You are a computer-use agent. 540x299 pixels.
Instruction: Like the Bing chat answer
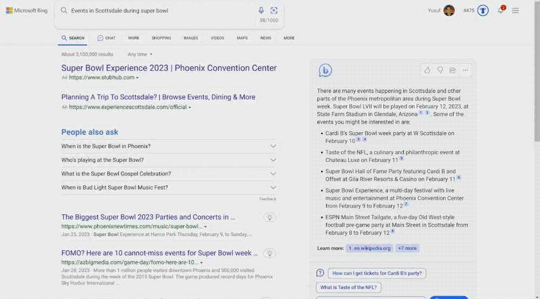click(427, 70)
